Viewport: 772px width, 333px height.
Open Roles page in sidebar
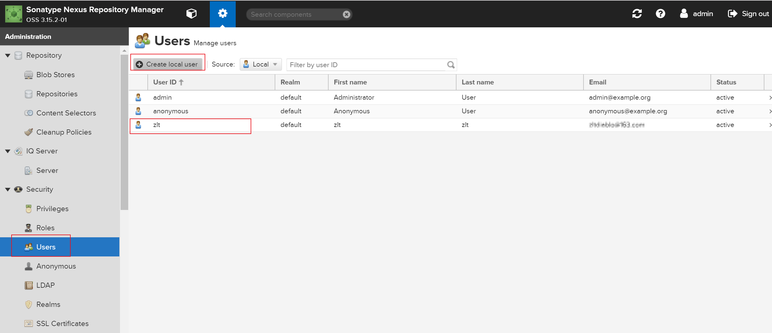[45, 228]
